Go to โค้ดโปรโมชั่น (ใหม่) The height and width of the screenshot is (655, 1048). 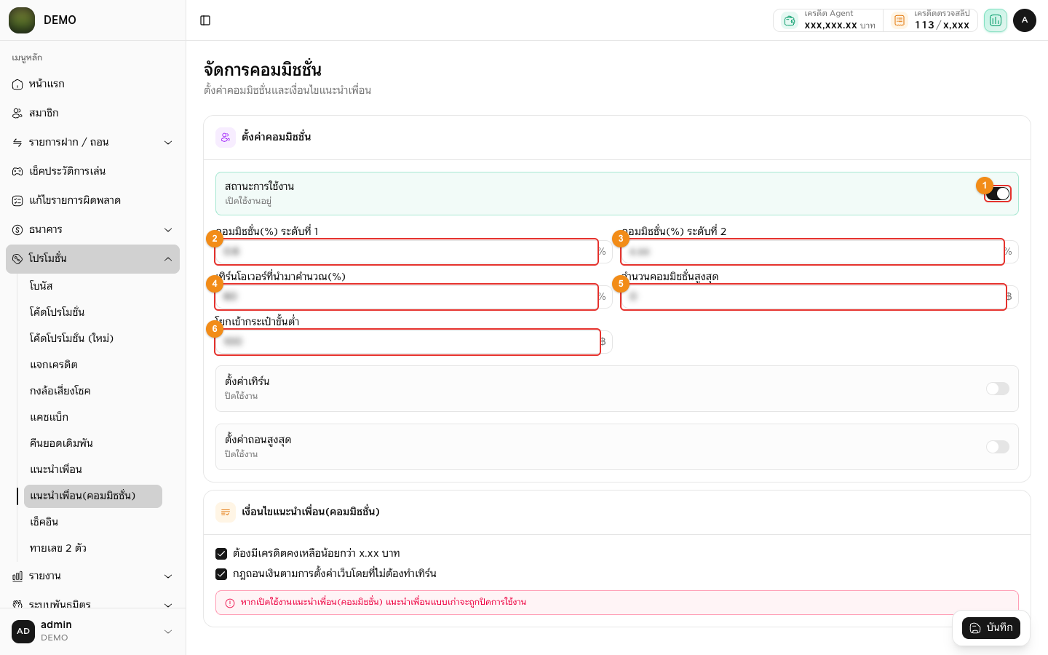point(93,338)
